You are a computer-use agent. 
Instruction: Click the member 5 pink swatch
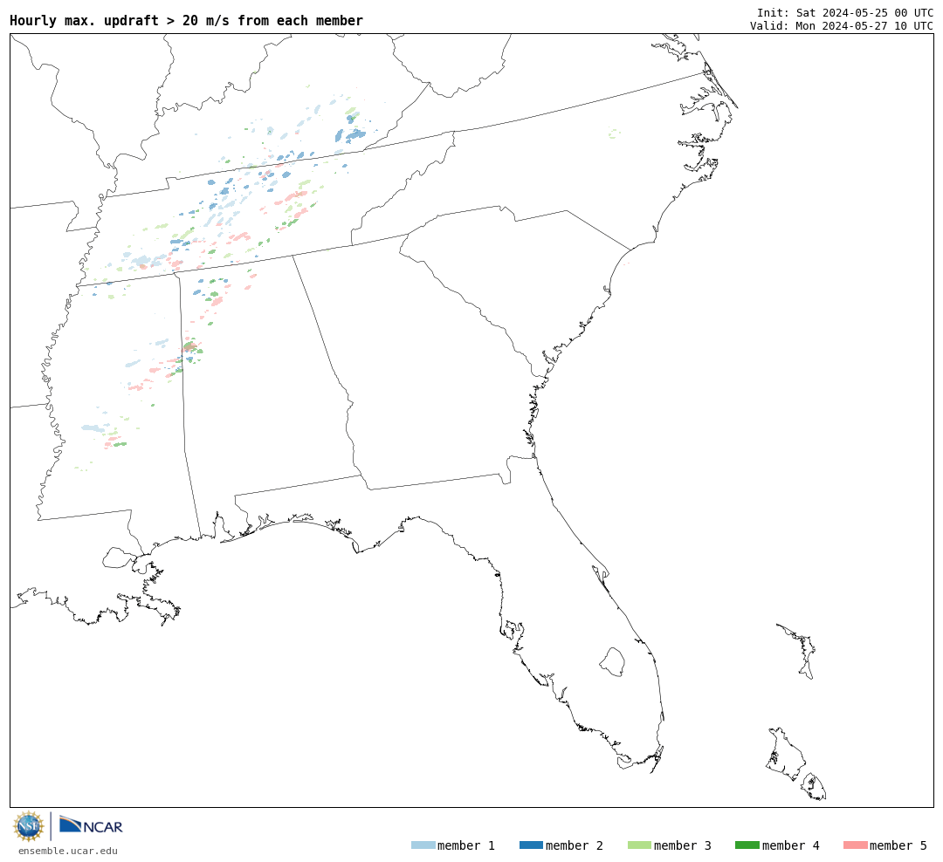tap(855, 845)
